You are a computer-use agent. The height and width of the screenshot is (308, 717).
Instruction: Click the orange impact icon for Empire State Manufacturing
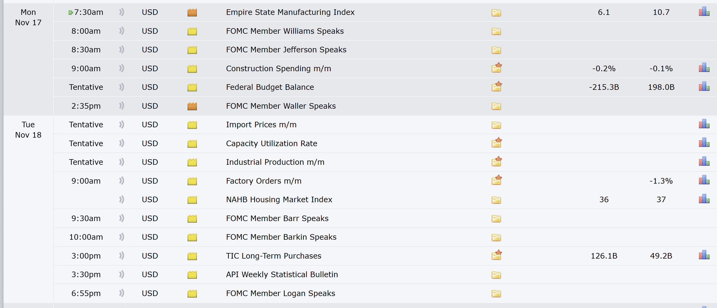tap(192, 12)
